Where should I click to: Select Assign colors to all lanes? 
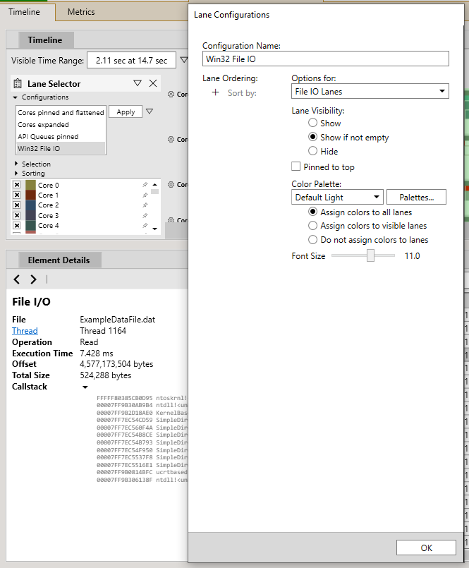[x=312, y=212]
